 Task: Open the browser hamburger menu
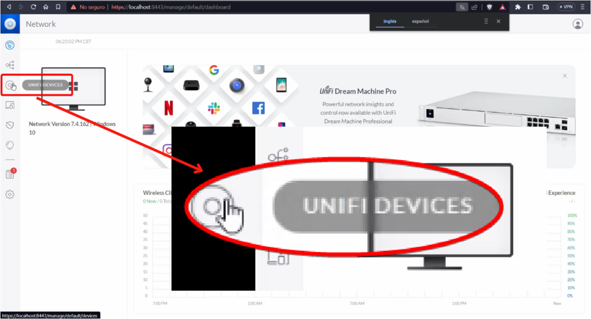point(582,7)
